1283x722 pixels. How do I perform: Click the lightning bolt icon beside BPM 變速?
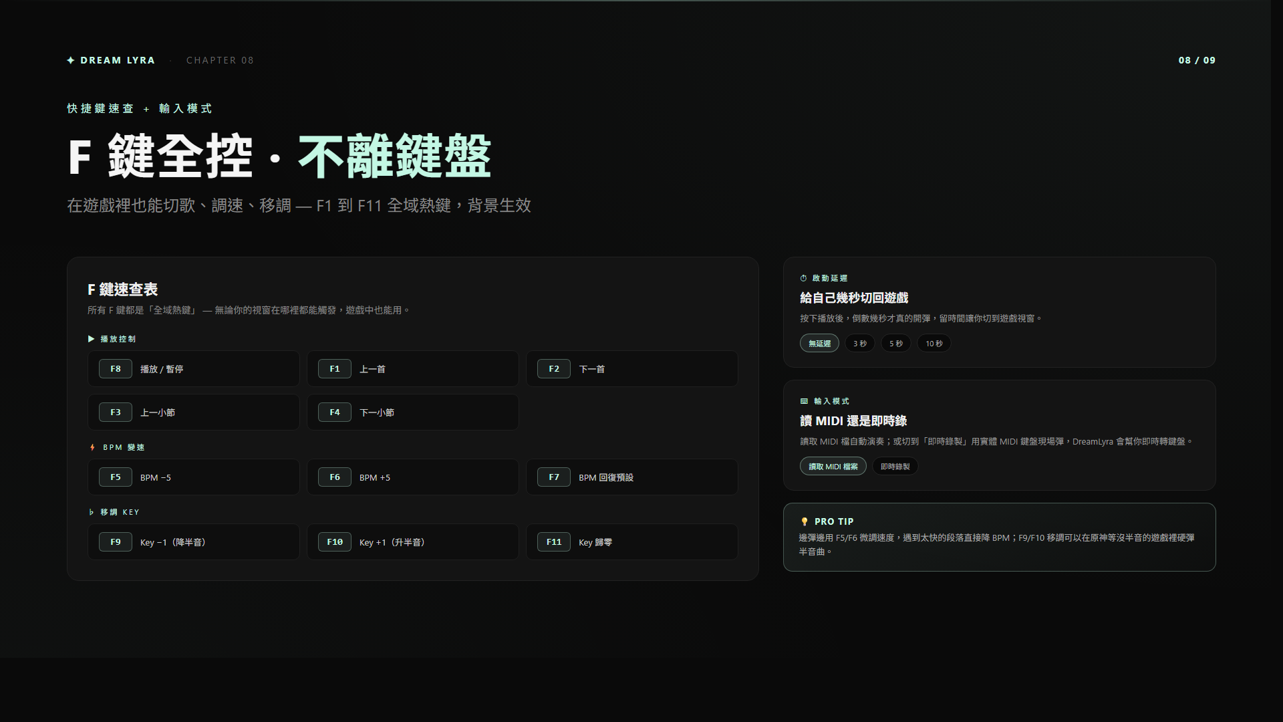tap(92, 447)
